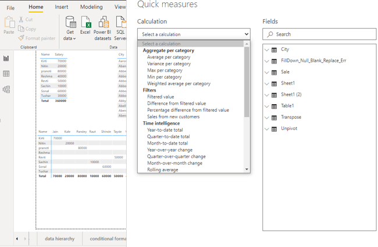Open the File menu

point(10,8)
